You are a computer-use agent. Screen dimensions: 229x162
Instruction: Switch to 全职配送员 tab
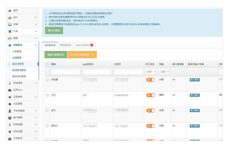click(50, 45)
